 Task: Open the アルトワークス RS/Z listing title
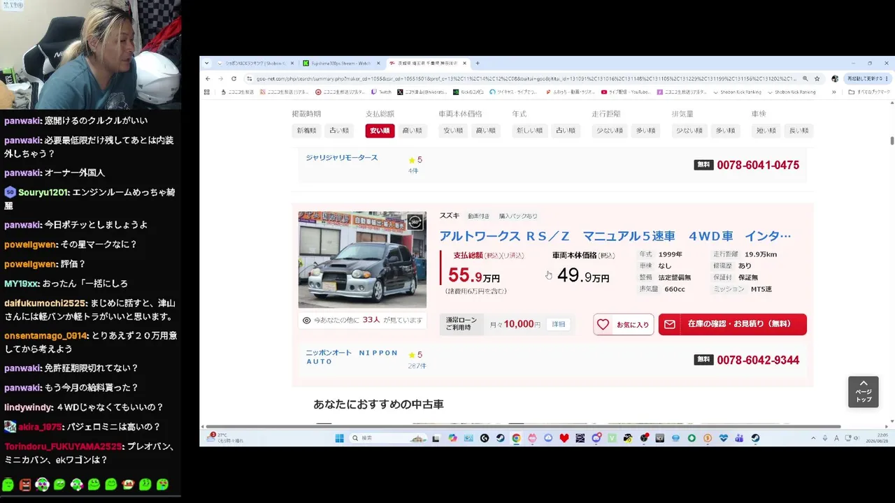[x=615, y=236]
